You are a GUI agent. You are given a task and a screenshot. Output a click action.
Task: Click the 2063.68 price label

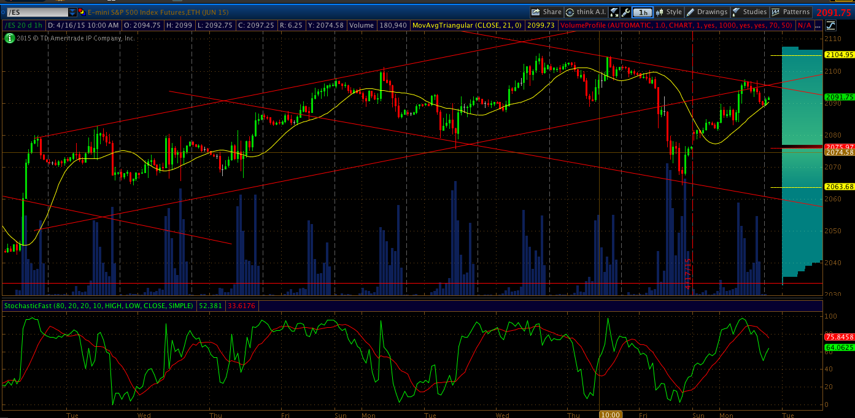click(840, 187)
